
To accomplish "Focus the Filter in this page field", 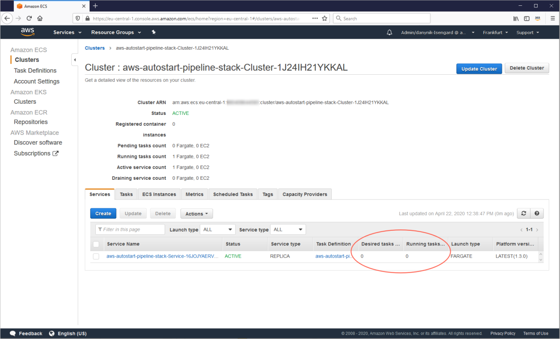I will 130,229.
